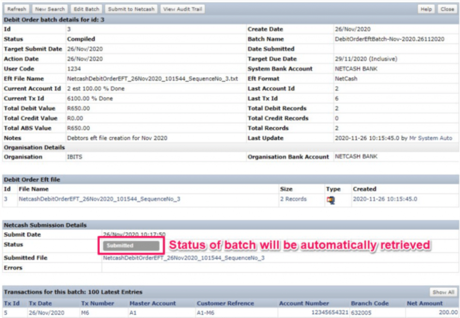Image resolution: width=460 pixels, height=318 pixels.
Task: Select the Account Number column header
Action: click(304, 304)
